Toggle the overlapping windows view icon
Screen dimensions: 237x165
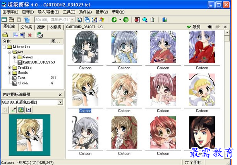[87, 20]
